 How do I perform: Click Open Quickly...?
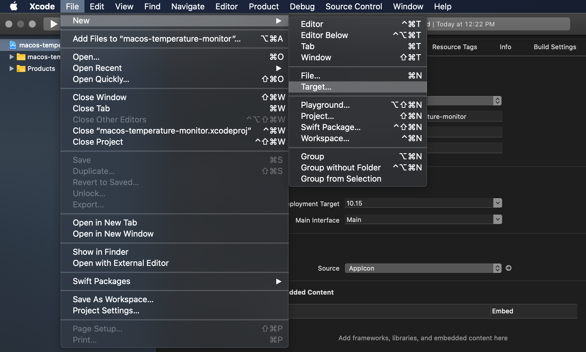(174, 79)
